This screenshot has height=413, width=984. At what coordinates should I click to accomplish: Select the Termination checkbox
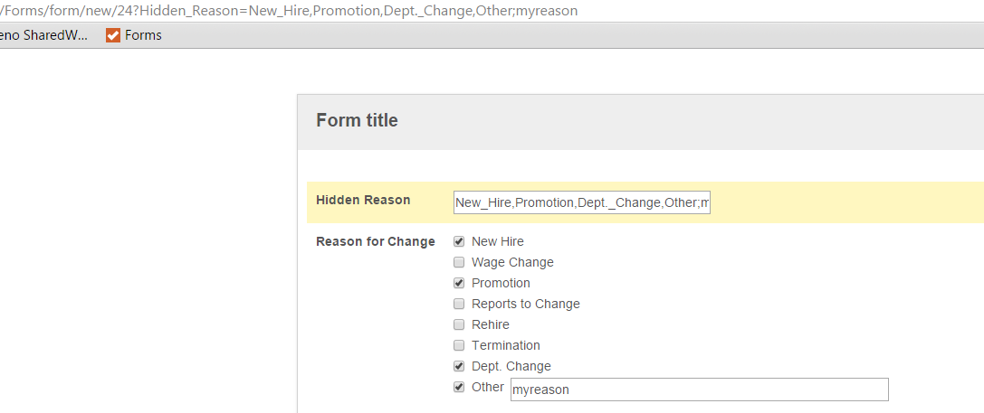[459, 345]
